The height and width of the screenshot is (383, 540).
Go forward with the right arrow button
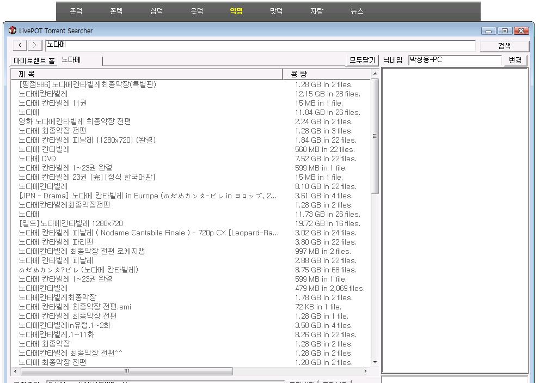(34, 45)
